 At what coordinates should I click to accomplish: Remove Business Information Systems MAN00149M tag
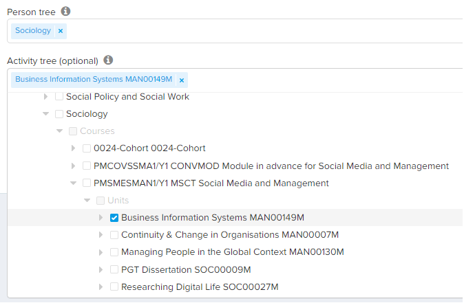click(182, 80)
